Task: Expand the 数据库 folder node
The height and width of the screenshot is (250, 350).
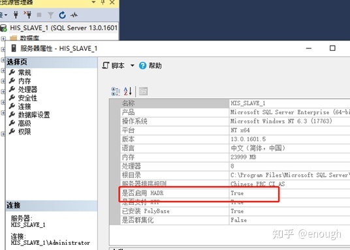Action: point(3,39)
